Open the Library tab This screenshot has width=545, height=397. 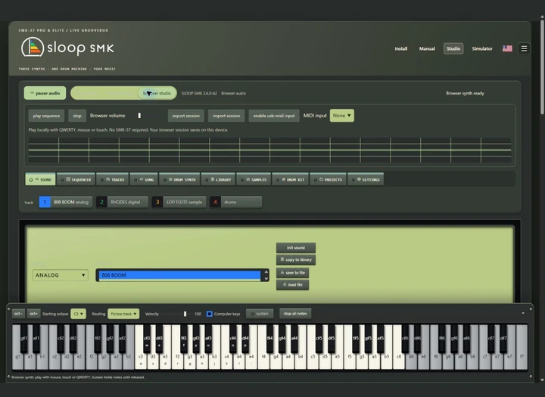coord(218,179)
